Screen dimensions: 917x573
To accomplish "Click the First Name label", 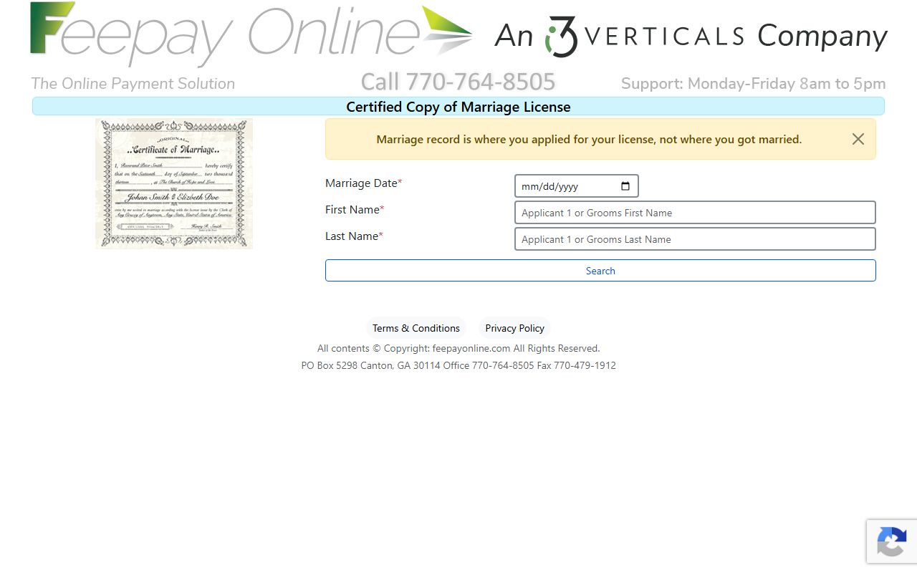I will pos(355,210).
